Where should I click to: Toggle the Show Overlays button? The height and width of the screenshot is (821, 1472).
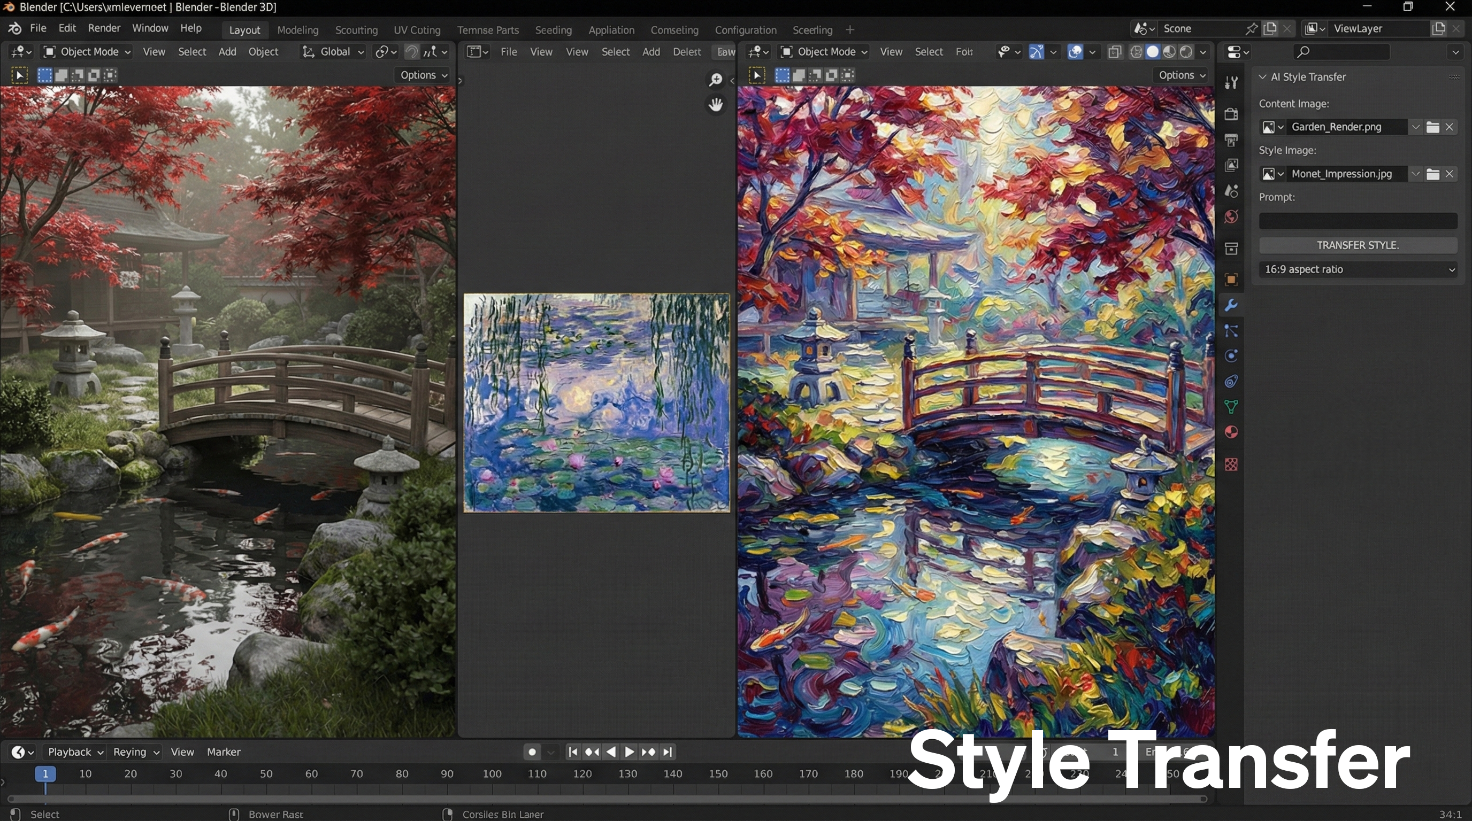tap(1075, 51)
